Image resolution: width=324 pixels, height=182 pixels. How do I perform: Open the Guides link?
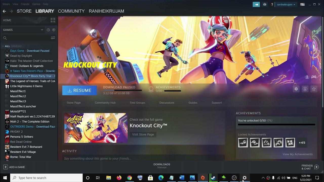click(x=193, y=103)
